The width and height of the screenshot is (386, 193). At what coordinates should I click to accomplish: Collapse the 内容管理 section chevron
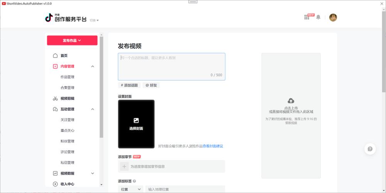pos(93,66)
